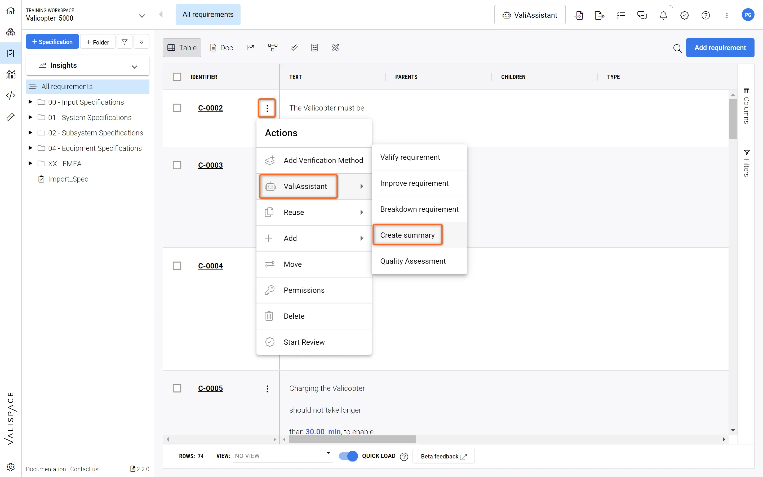Expand the 01 - System Specifications folder
This screenshot has width=763, height=477.
(x=30, y=117)
